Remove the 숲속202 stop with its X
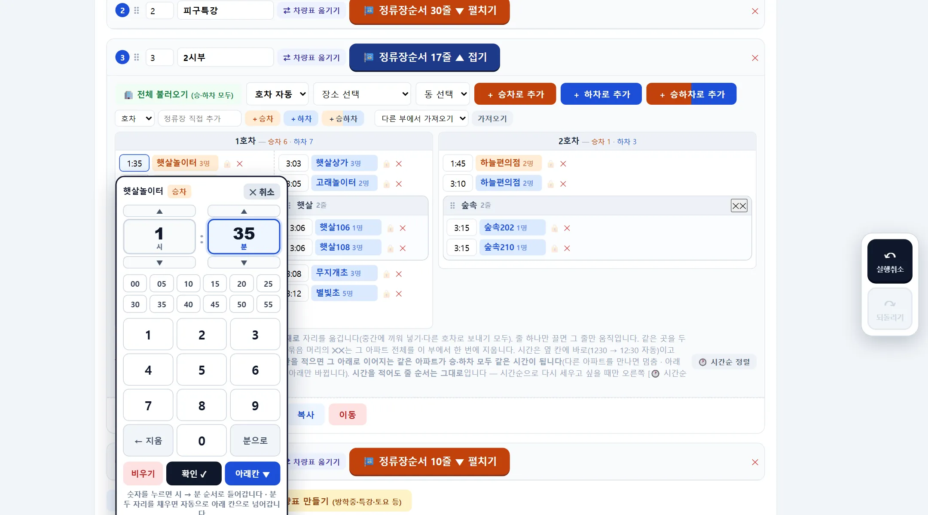Image resolution: width=928 pixels, height=515 pixels. tap(567, 228)
